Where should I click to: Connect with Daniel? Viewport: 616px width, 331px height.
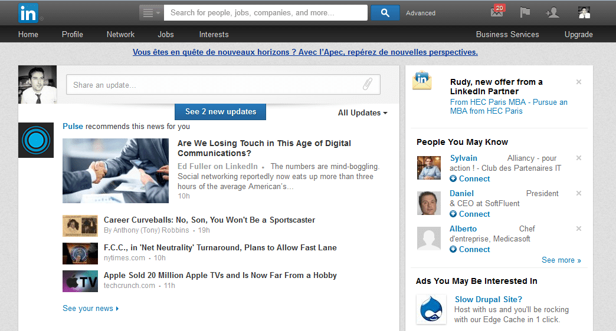click(x=470, y=214)
